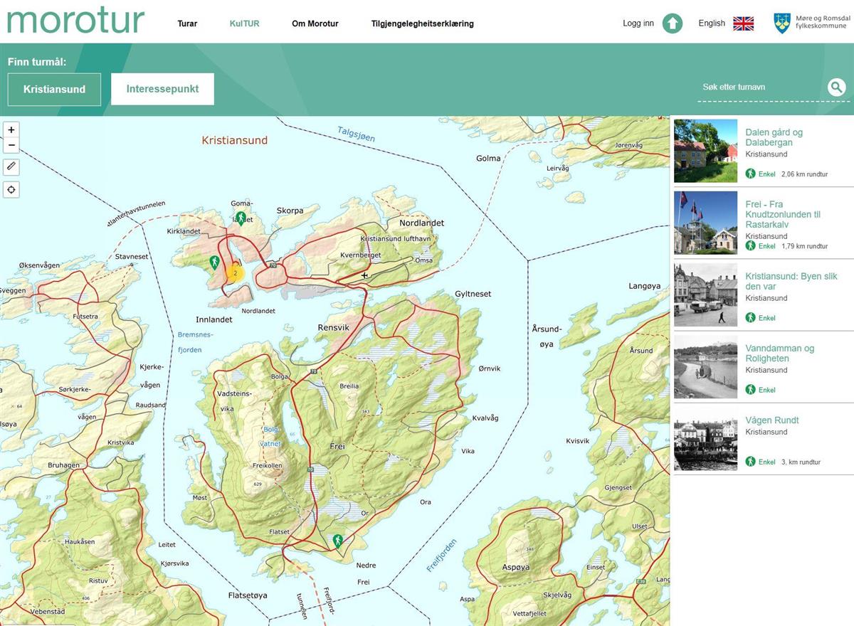Screen dimensions: 854x626
Task: Click the Skorpa island label
Action: click(x=290, y=211)
